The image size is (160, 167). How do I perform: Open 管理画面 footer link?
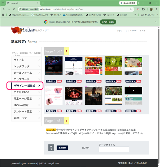point(123,163)
